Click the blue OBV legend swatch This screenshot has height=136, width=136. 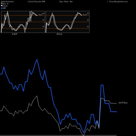[x=2, y=8]
